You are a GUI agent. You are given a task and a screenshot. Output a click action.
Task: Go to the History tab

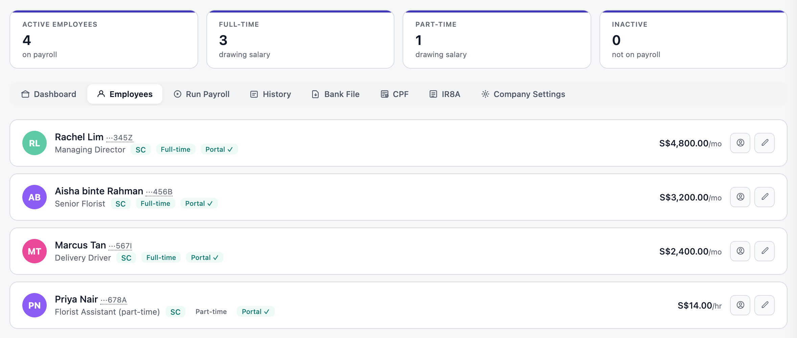click(271, 94)
